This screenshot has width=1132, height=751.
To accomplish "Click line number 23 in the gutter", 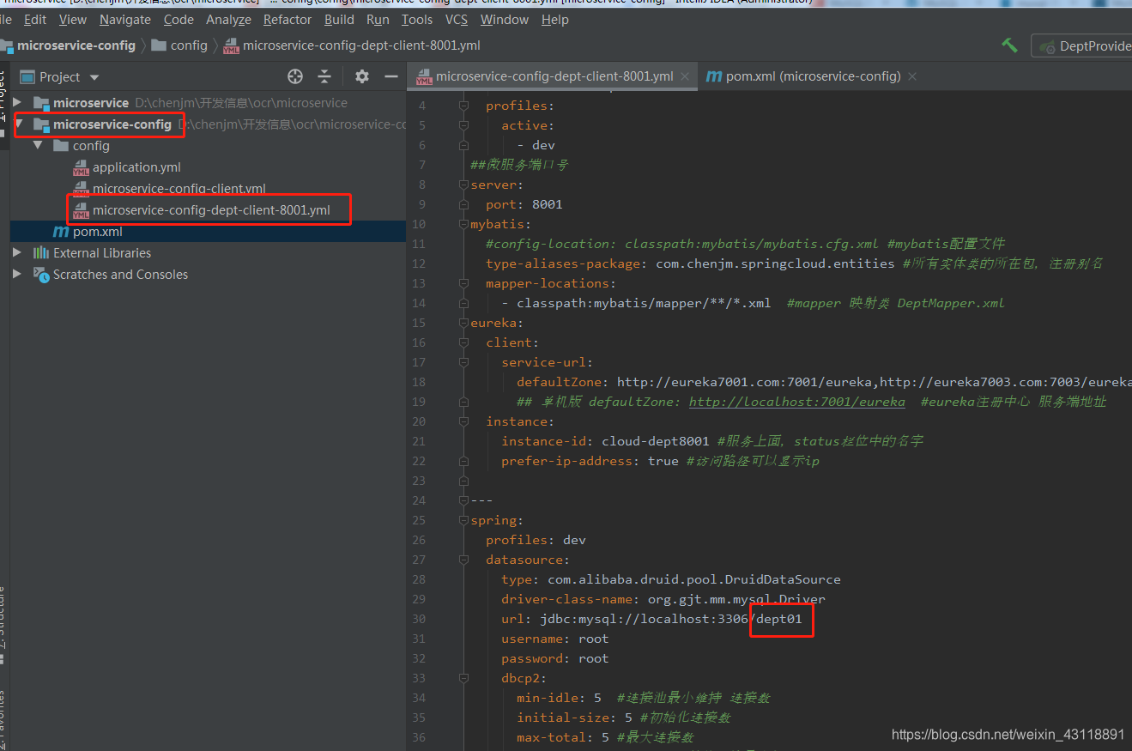I will coord(419,481).
